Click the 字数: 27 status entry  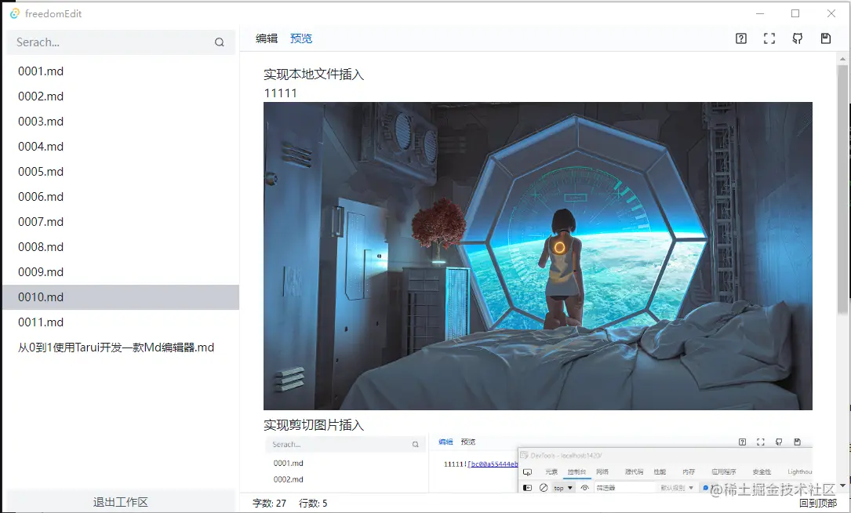click(269, 504)
